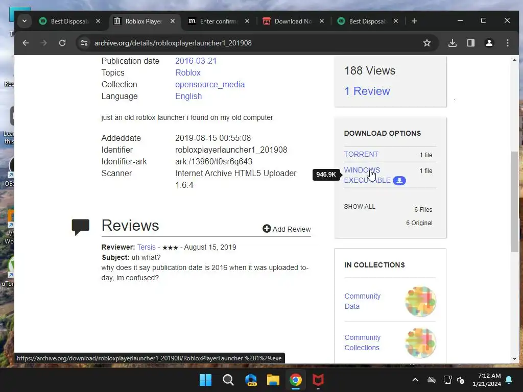The image size is (523, 392).
Task: Open the Chrome profile icon
Action: [489, 43]
